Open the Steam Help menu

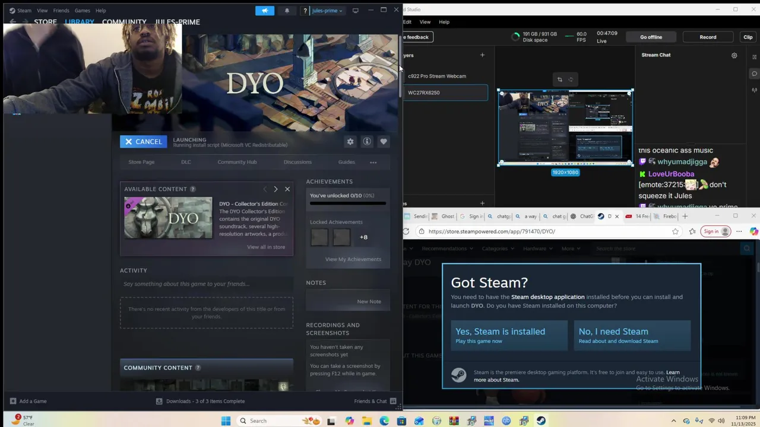click(101, 11)
